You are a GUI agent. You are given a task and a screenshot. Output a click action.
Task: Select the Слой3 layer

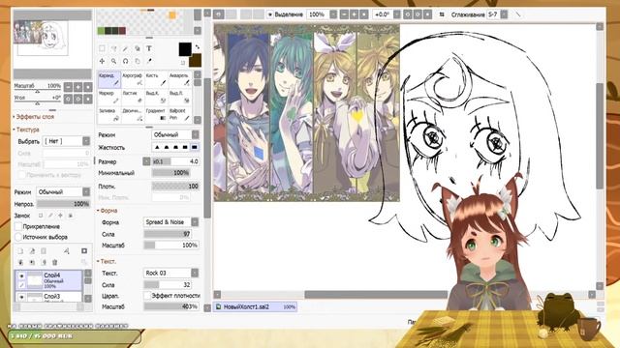click(48, 297)
